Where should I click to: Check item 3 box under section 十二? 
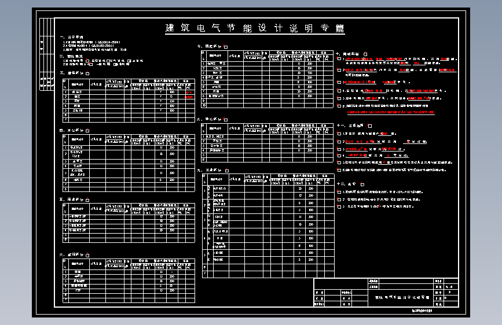tap(339, 206)
